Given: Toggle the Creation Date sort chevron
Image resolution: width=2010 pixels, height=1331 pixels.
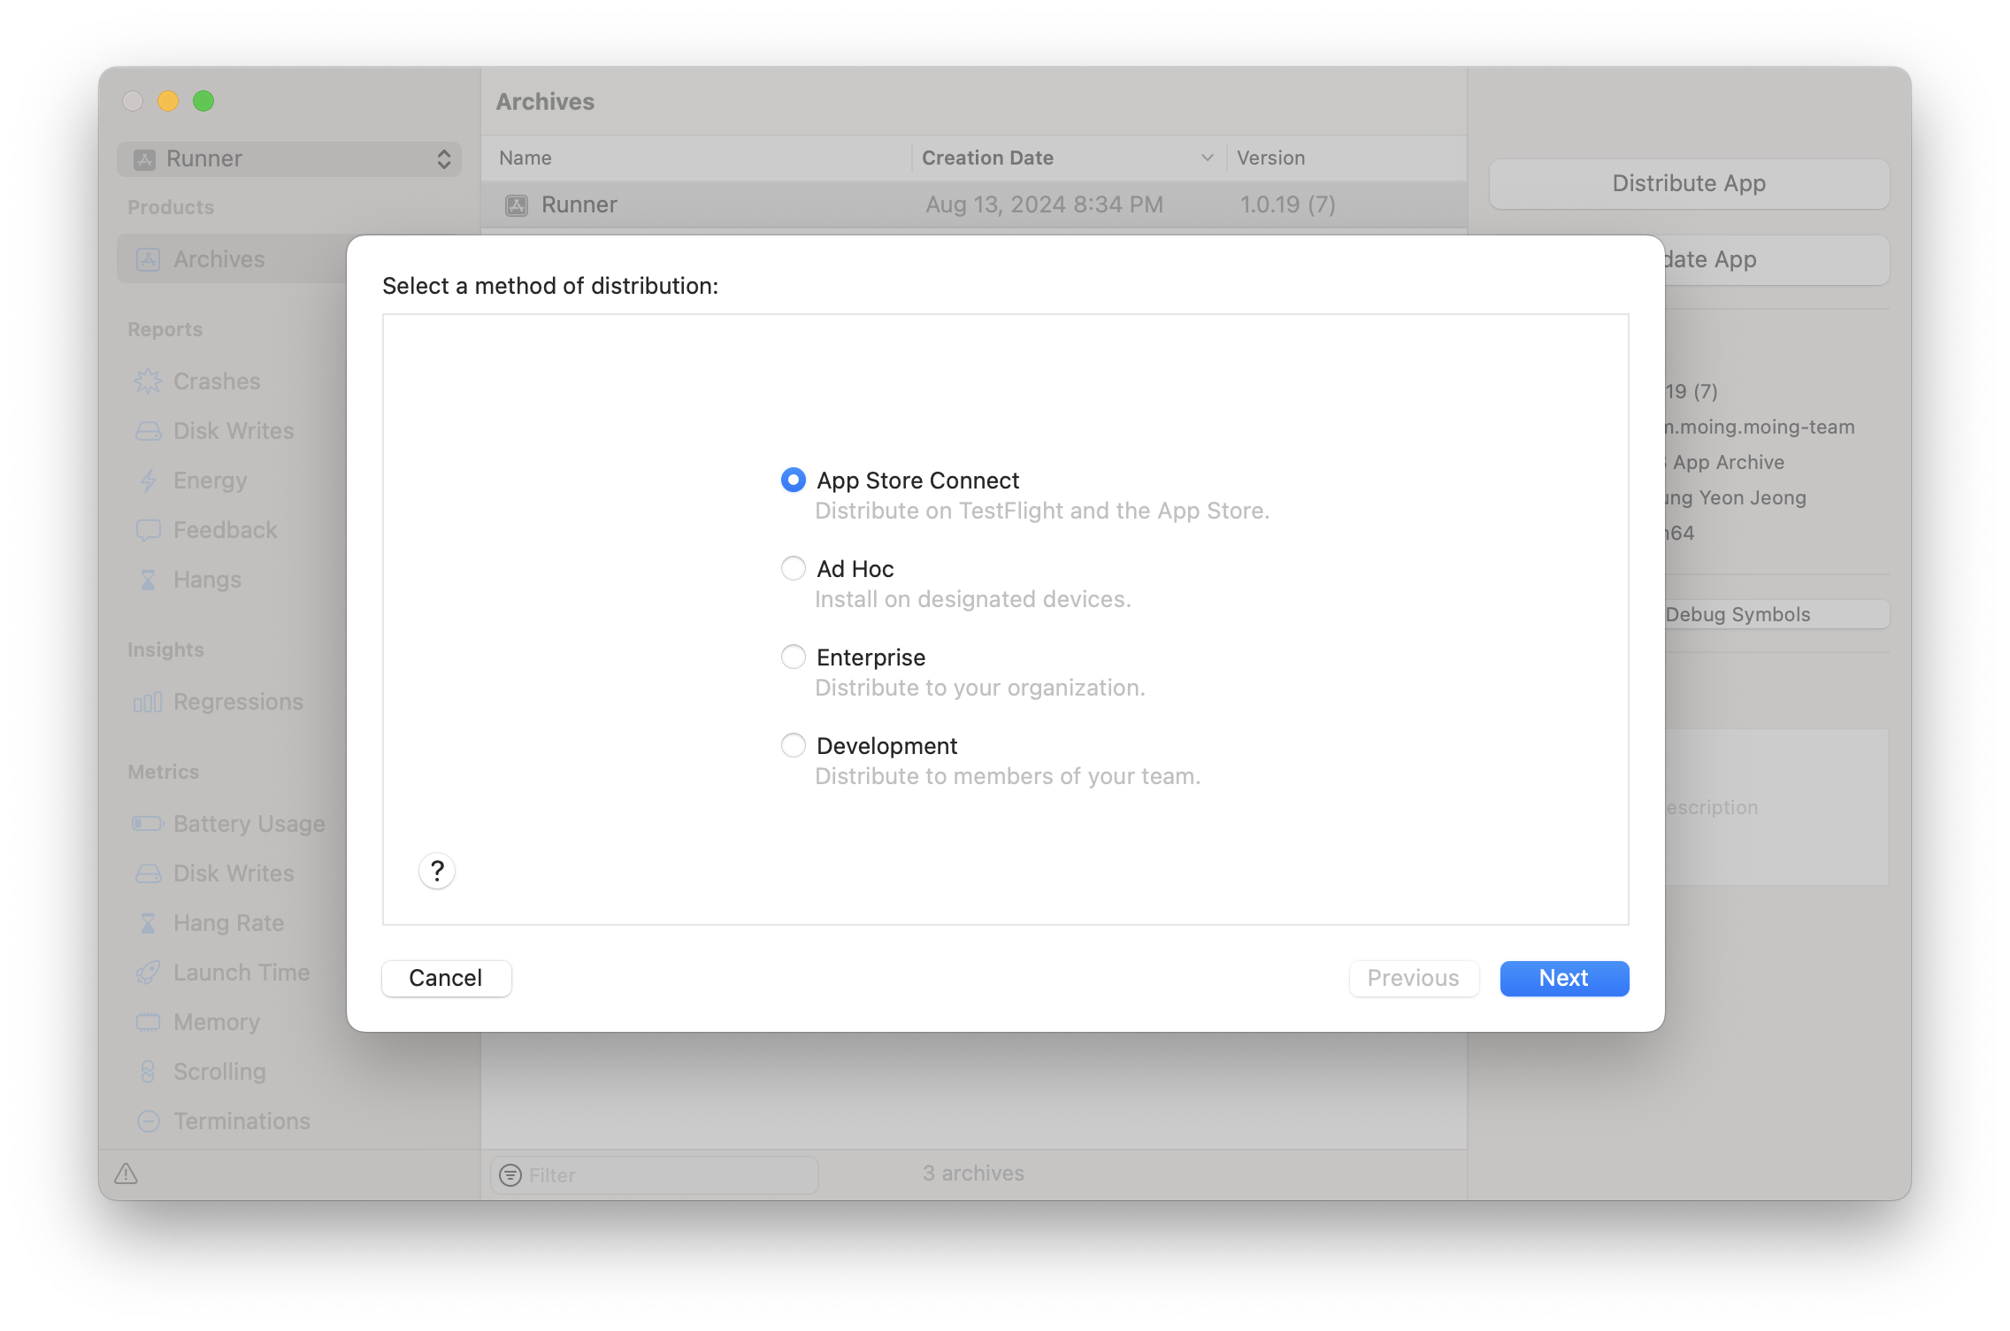Looking at the screenshot, I should coord(1207,158).
